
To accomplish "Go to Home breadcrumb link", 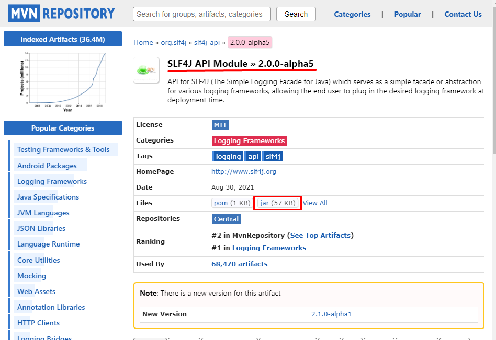I will point(143,42).
